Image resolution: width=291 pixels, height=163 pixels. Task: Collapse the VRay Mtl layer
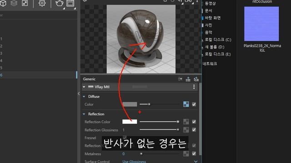click(84, 87)
